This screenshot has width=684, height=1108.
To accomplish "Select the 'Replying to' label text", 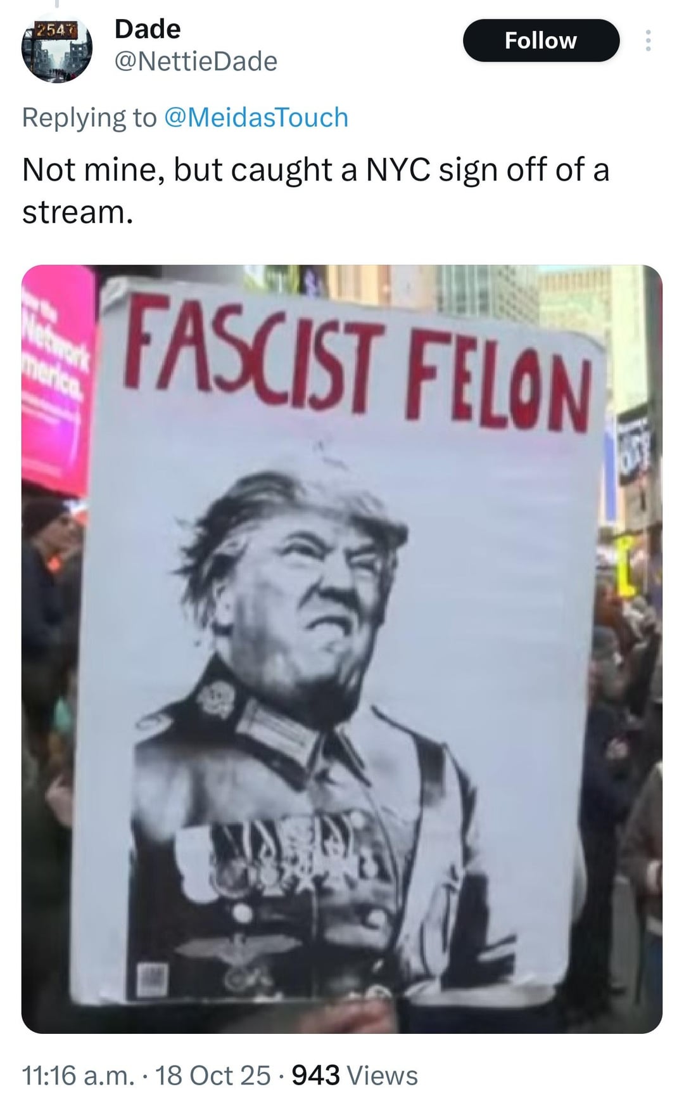I will tap(89, 119).
